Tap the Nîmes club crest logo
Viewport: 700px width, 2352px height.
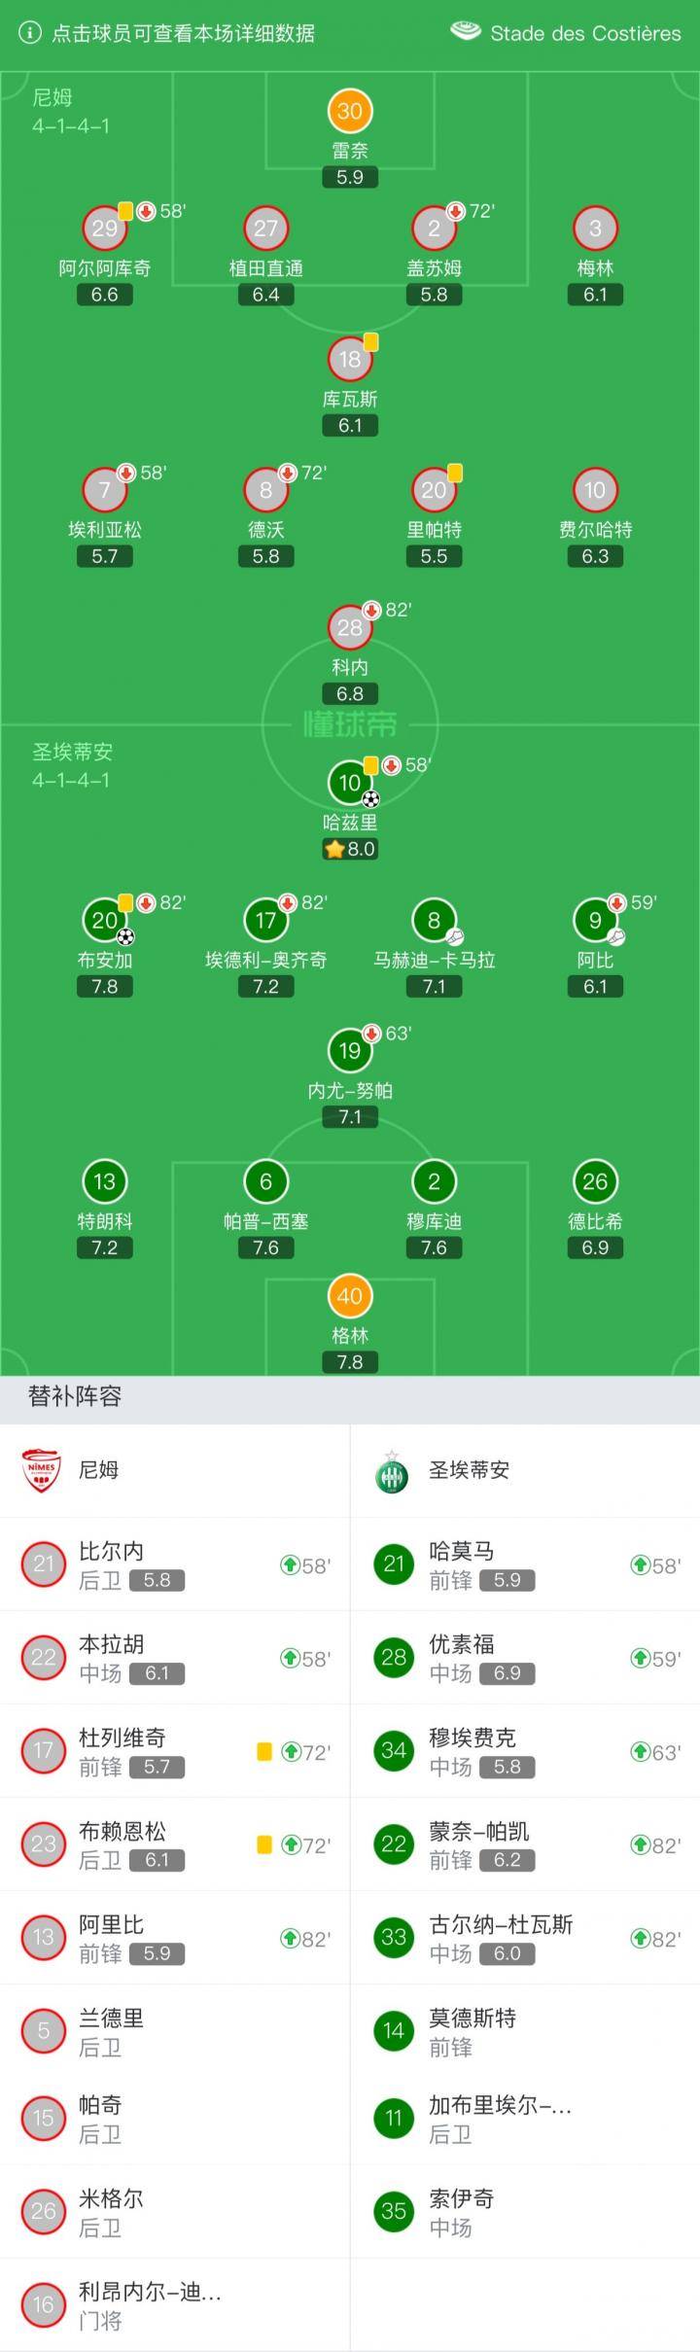point(42,1470)
